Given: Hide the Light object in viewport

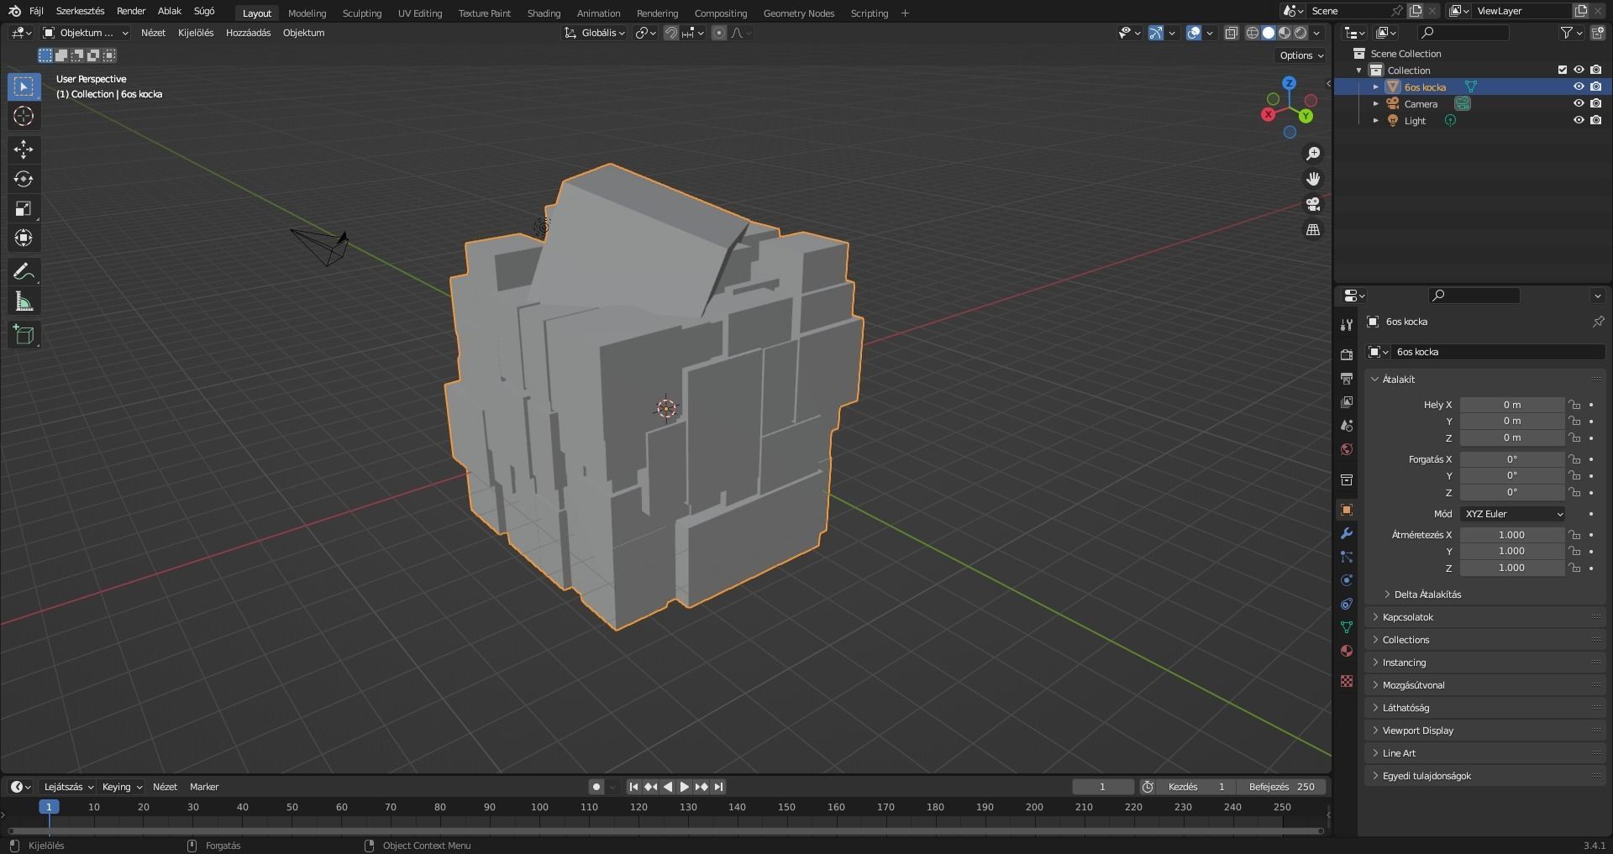Looking at the screenshot, I should 1579,120.
